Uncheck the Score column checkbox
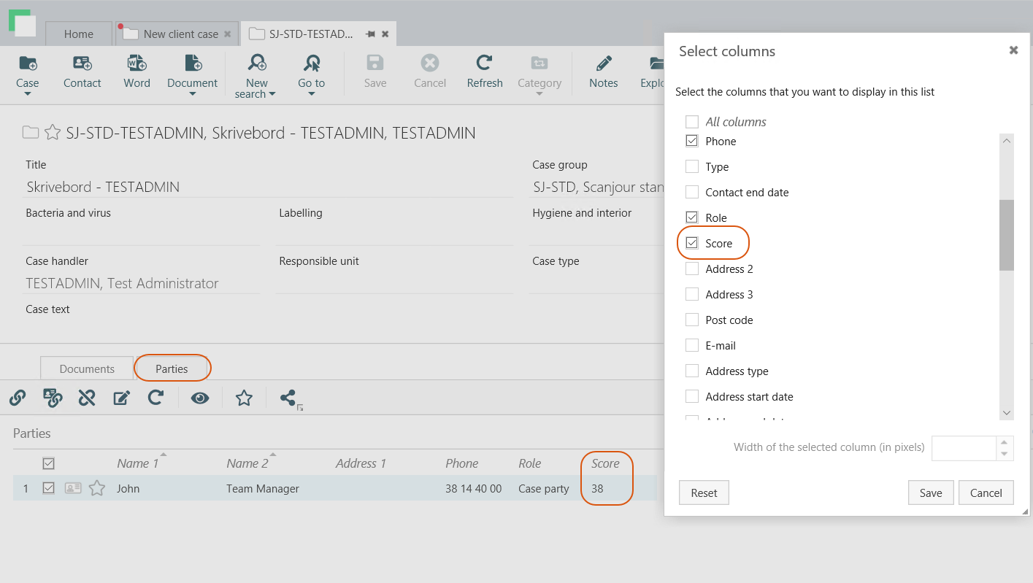The image size is (1033, 583). tap(692, 243)
